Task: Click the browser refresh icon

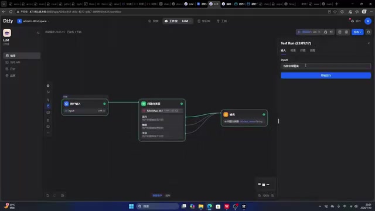Action: [x=11, y=12]
